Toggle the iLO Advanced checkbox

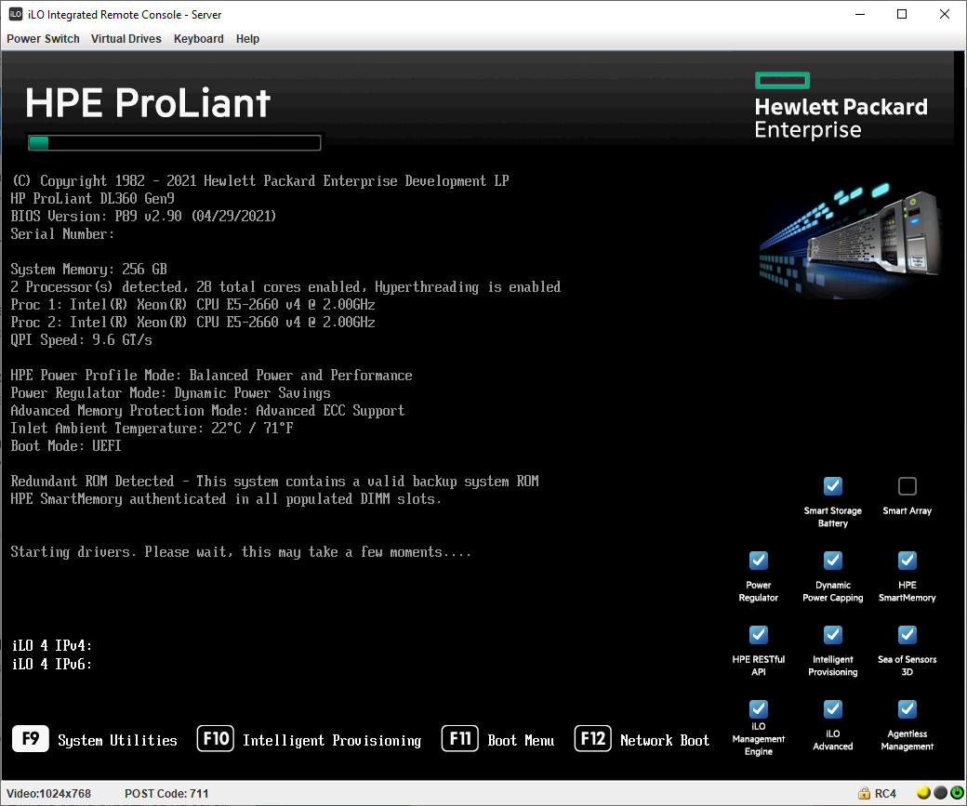coord(832,708)
